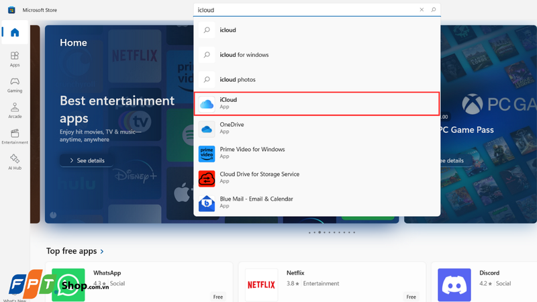Viewport: 537px width, 302px height.
Task: Open the Netflix app card
Action: (332, 282)
